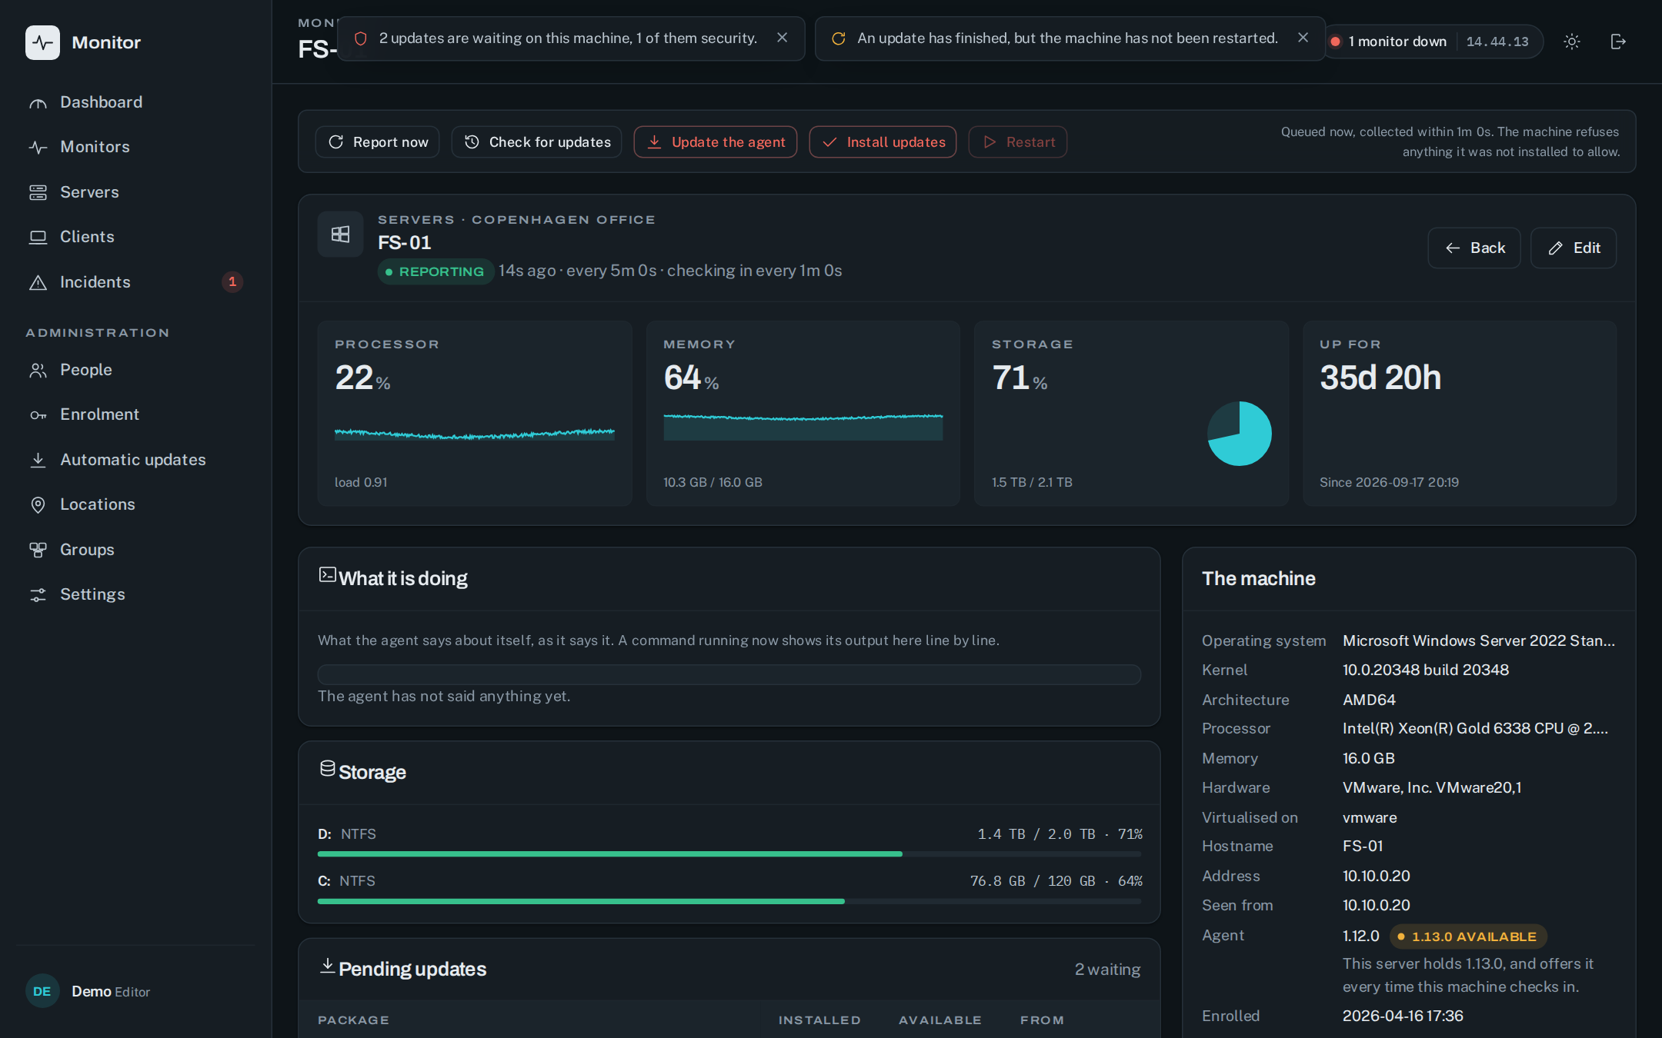Open Incidents in the sidebar
1662x1038 pixels.
(135, 282)
